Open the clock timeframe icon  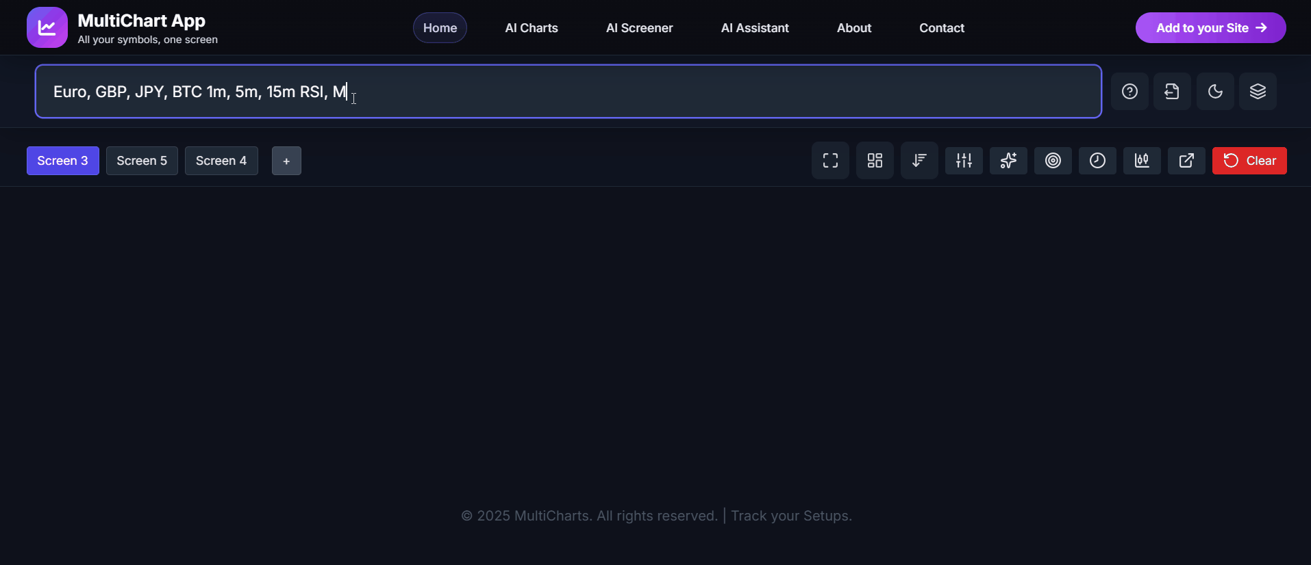tap(1097, 161)
